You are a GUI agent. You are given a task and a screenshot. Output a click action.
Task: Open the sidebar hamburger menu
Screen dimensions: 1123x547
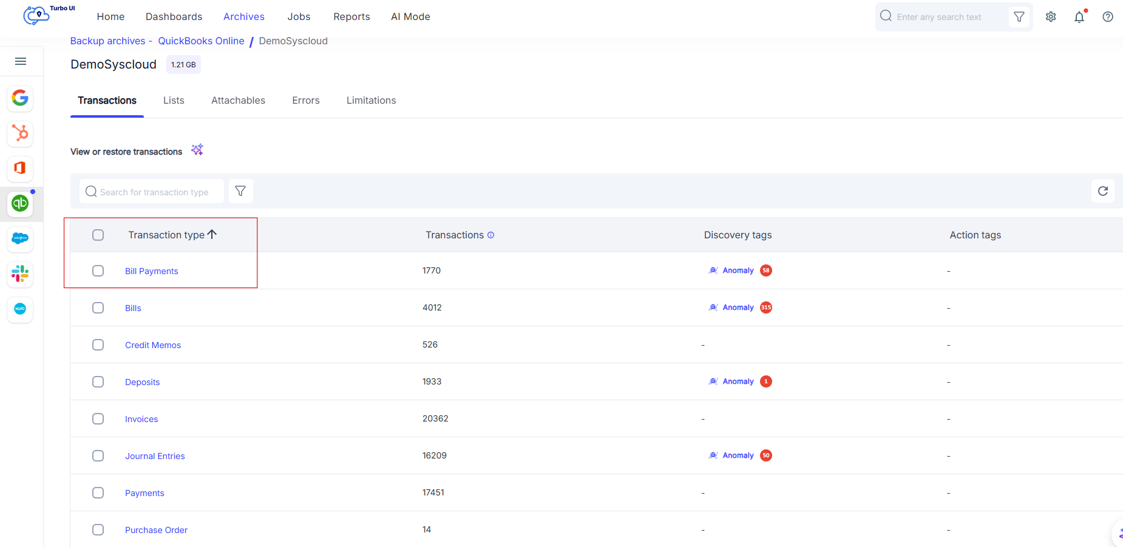pyautogui.click(x=21, y=61)
